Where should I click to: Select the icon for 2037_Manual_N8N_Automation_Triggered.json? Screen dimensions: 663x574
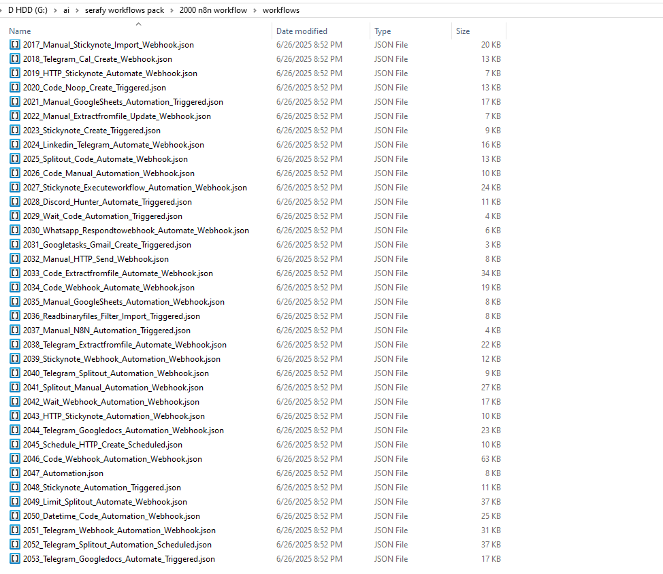click(15, 331)
